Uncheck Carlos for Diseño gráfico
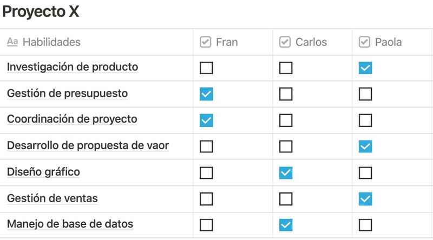 click(286, 173)
